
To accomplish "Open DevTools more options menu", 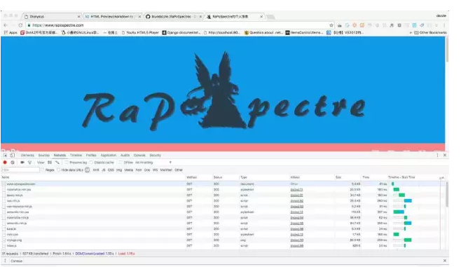I will coord(437,156).
